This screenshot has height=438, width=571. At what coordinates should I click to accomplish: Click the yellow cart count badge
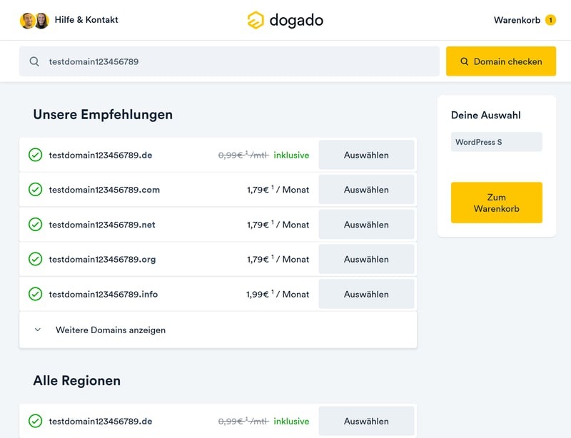pos(550,20)
